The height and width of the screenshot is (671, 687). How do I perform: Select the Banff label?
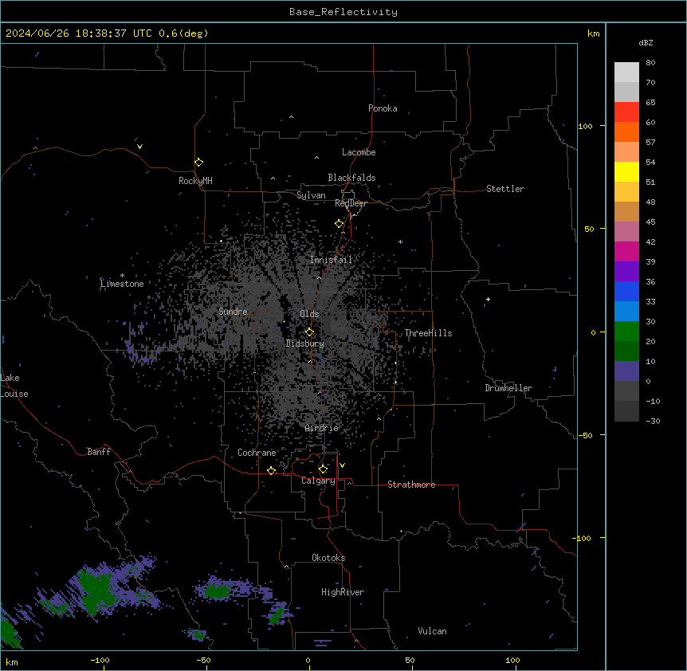click(x=99, y=452)
